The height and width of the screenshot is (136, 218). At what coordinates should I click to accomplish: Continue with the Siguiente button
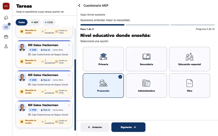click(x=128, y=127)
